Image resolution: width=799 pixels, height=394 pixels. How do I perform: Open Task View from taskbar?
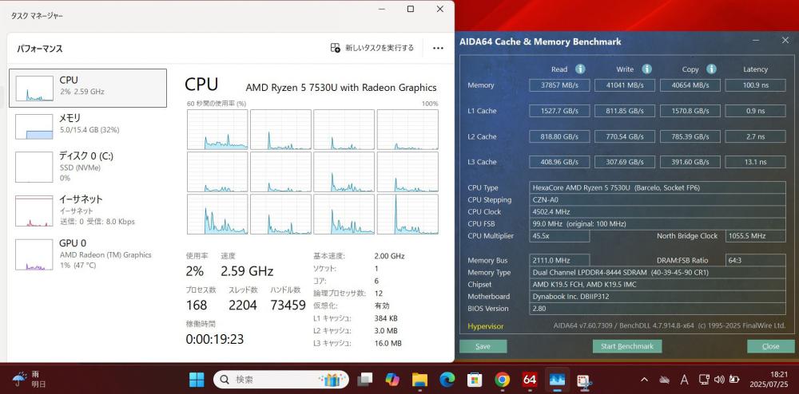(x=365, y=380)
